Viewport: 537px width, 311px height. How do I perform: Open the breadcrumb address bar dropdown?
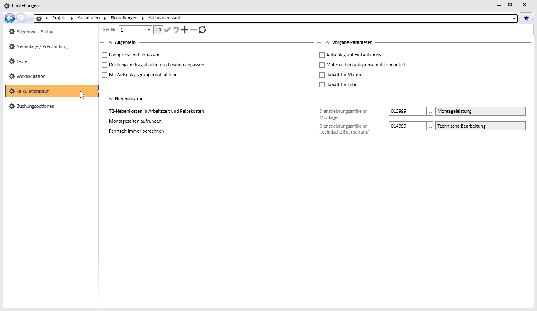(x=514, y=19)
